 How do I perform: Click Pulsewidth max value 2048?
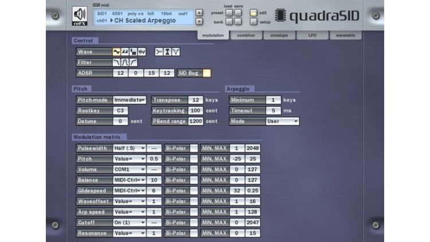point(253,148)
